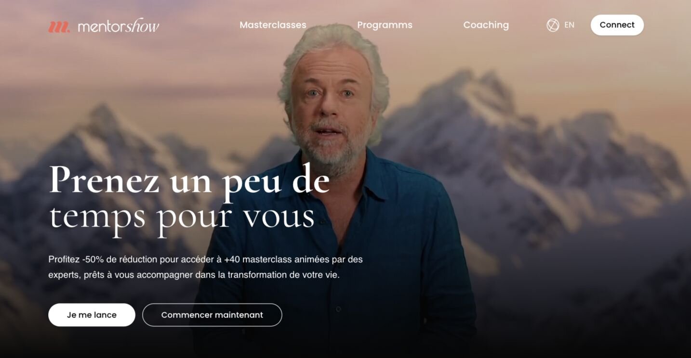Viewport: 691px width, 358px height.
Task: Click the Connect button
Action: coord(617,25)
